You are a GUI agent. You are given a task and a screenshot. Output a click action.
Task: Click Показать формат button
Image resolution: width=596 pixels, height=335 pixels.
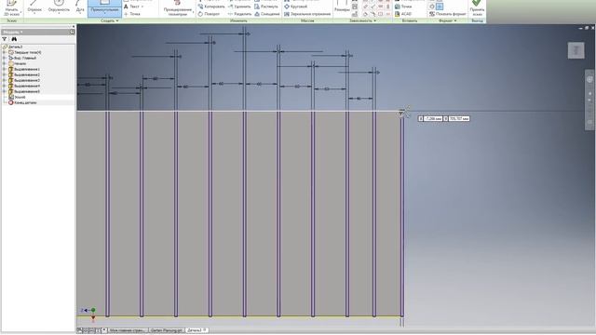447,14
